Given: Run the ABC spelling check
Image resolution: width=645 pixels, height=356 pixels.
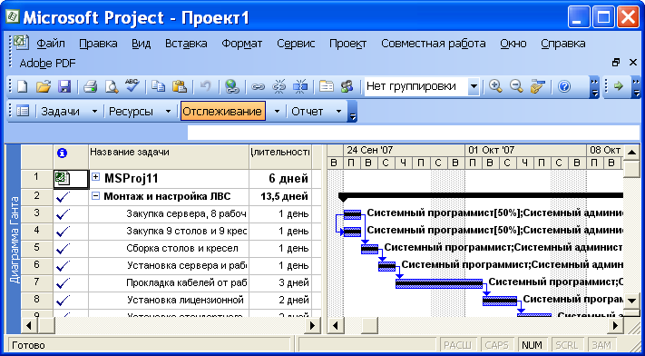Looking at the screenshot, I should coord(132,86).
